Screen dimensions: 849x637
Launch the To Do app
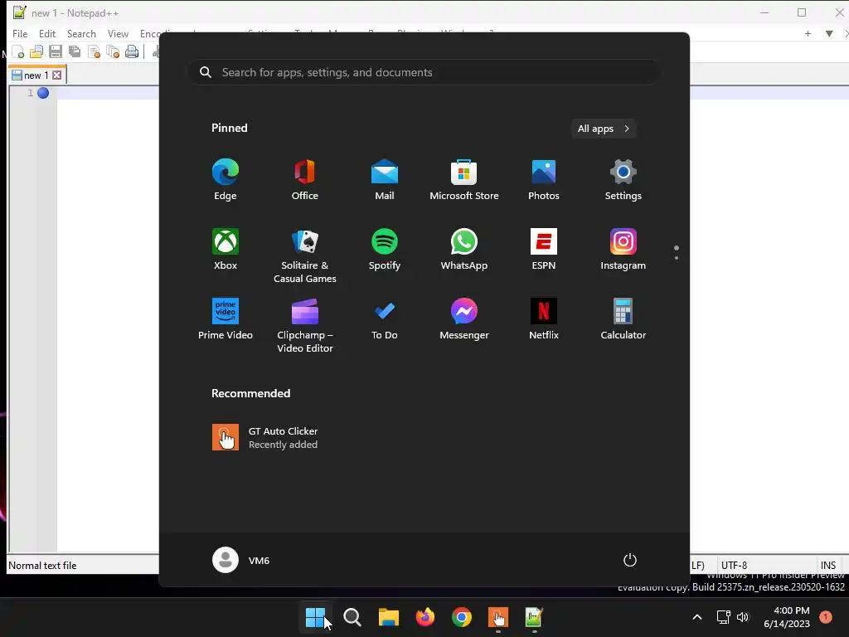[x=385, y=319]
